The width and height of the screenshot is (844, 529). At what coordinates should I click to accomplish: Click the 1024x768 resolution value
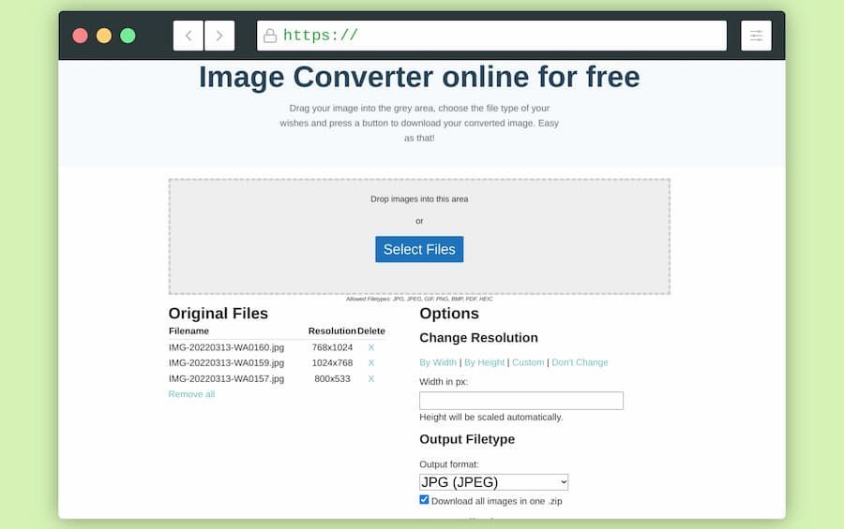[x=332, y=363]
